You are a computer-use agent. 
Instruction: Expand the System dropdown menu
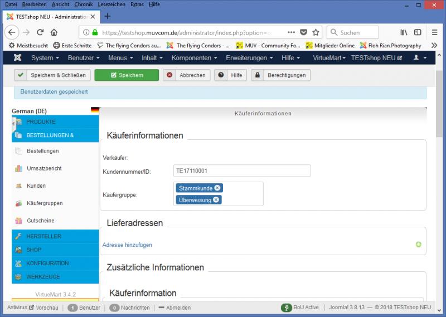point(45,58)
